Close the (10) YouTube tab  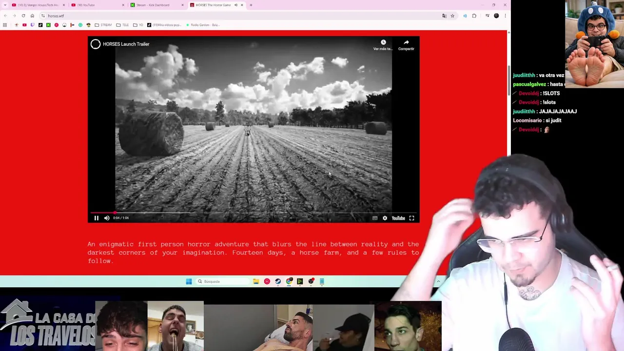click(x=123, y=5)
